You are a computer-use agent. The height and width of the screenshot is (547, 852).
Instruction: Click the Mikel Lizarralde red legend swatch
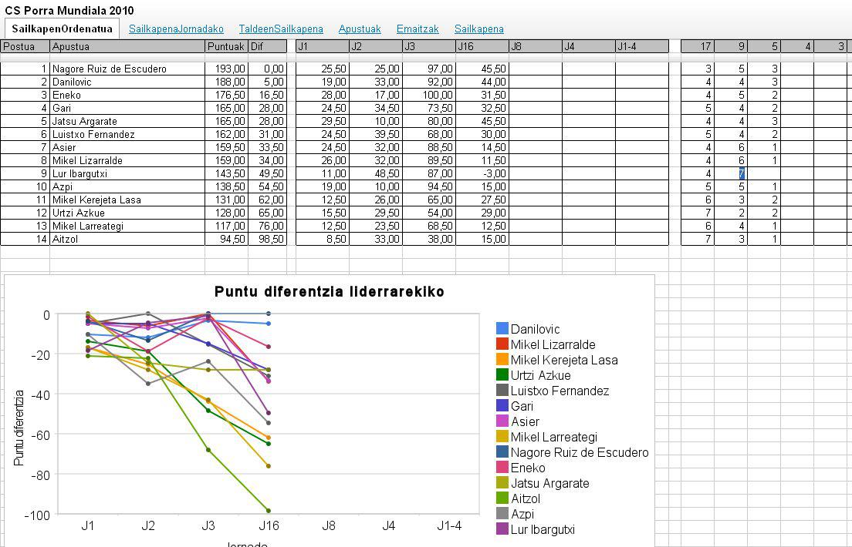click(502, 344)
